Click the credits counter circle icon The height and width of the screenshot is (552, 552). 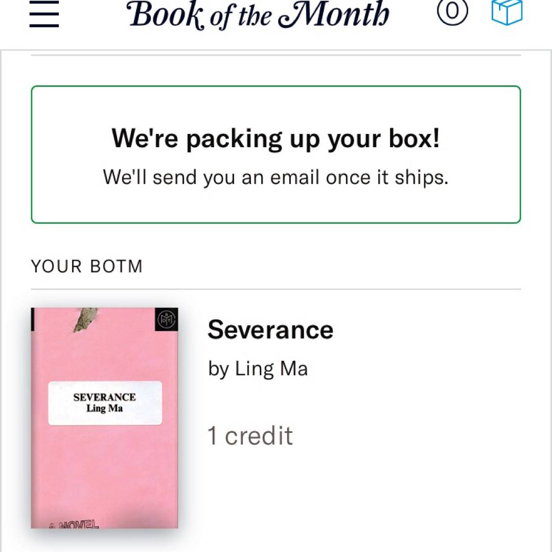pos(452,12)
